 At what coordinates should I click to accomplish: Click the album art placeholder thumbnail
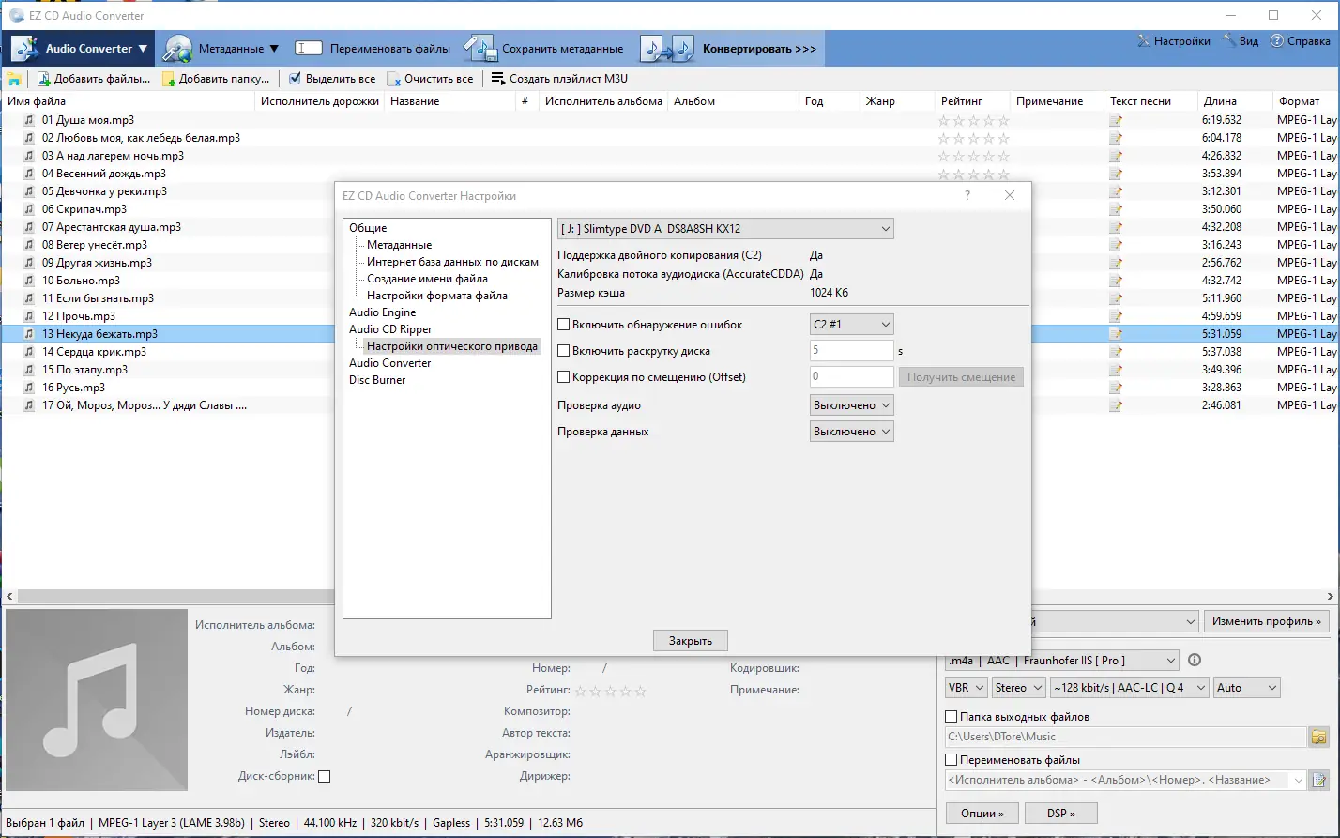pos(97,700)
